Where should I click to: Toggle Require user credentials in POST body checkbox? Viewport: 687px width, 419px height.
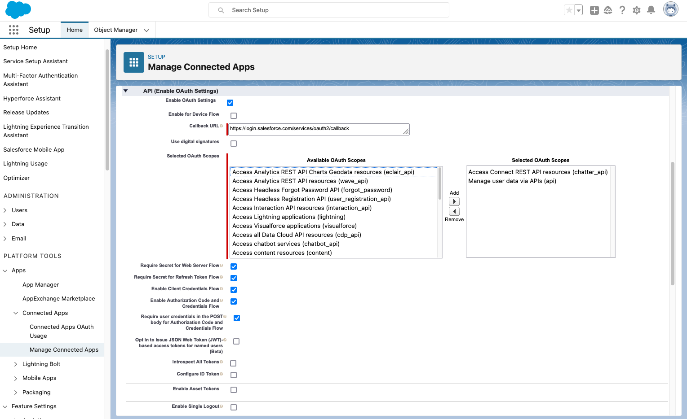pyautogui.click(x=237, y=318)
